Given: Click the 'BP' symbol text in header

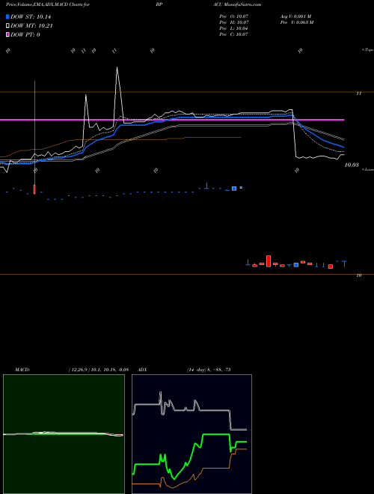Looking at the screenshot, I should point(159,4).
